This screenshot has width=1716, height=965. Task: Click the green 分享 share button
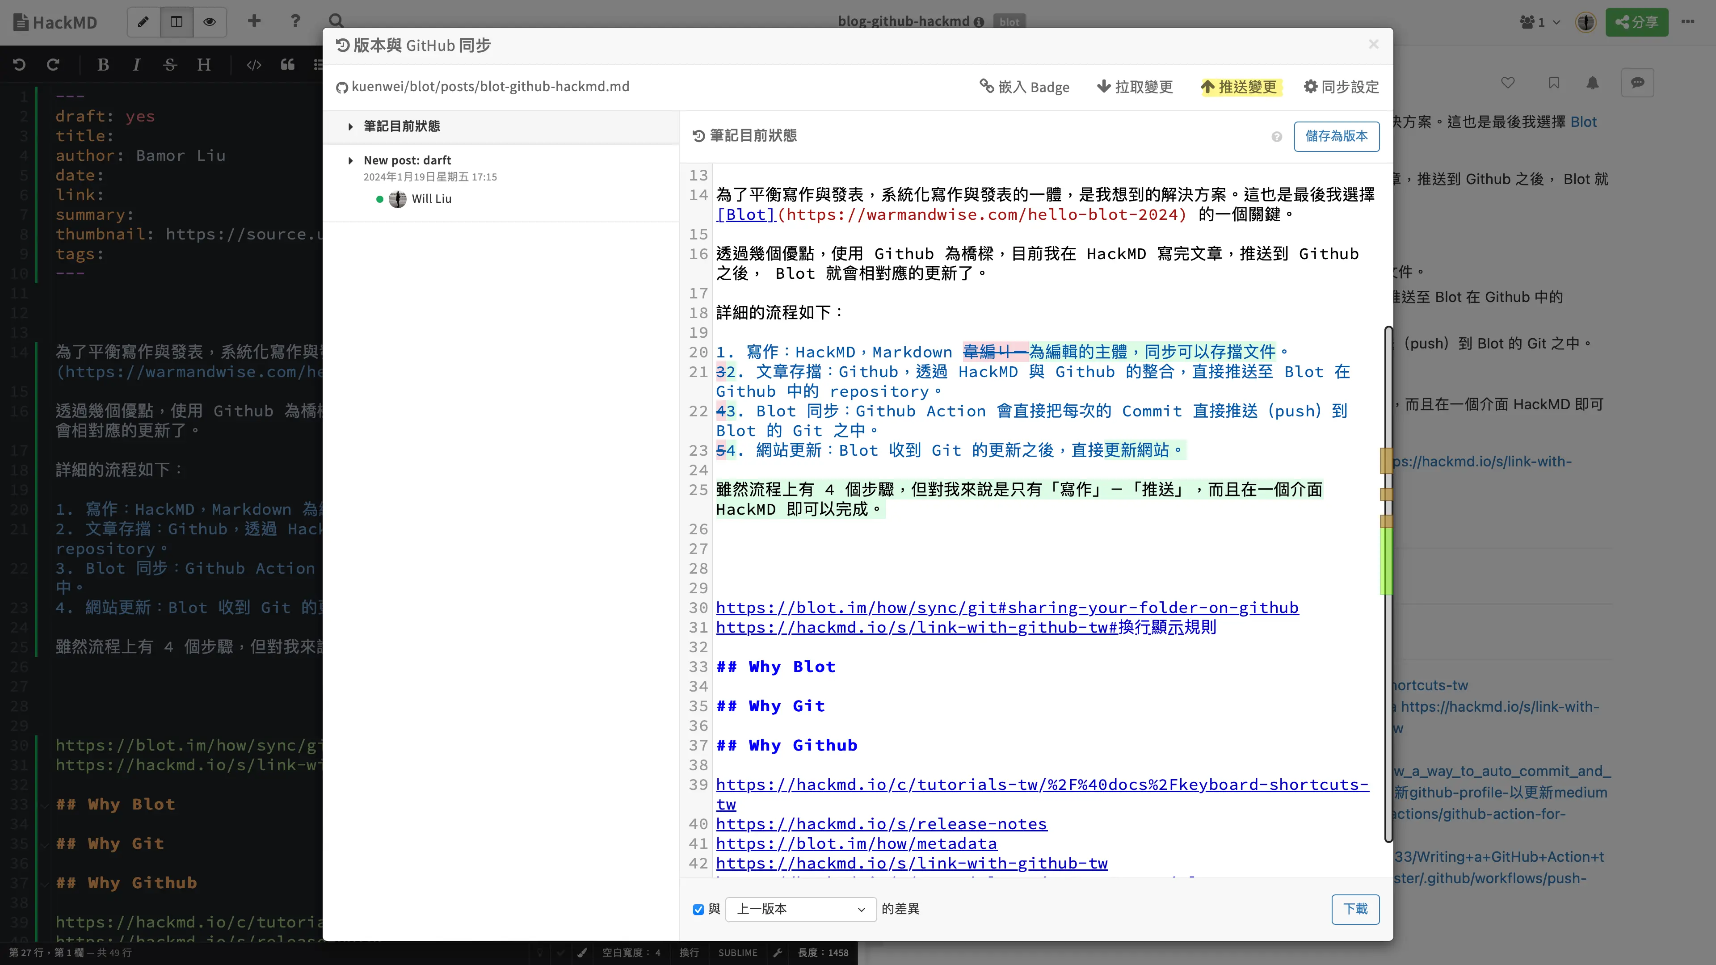(x=1637, y=22)
